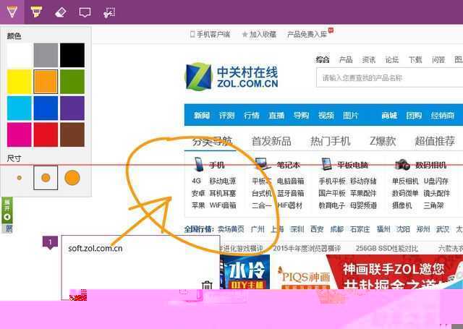Click the 笔记本 laptop category icon
Viewport: 463px width, 329px height.
tap(263, 164)
